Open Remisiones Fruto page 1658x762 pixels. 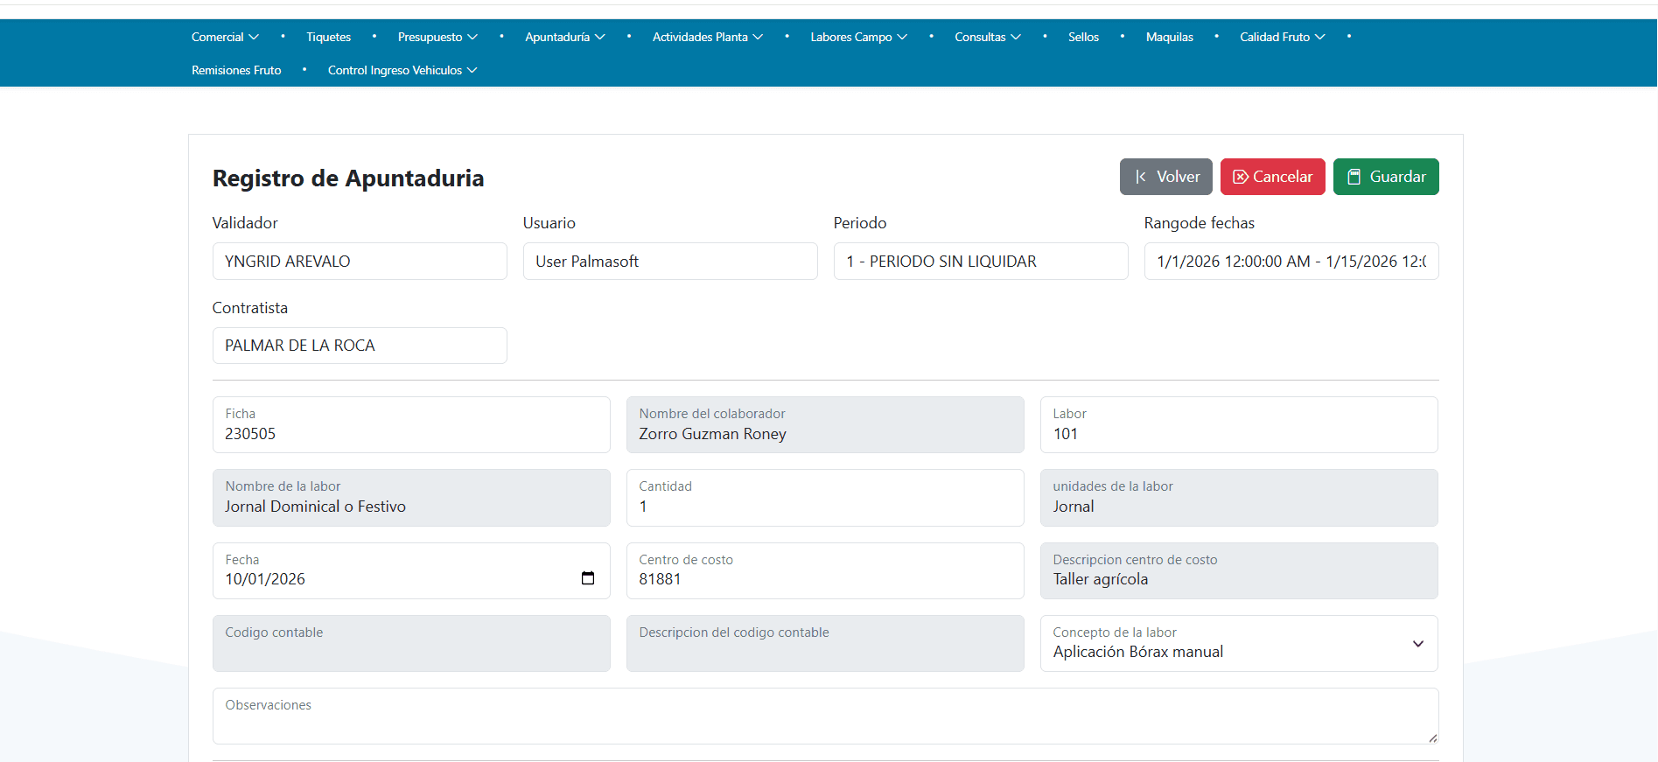click(x=236, y=70)
